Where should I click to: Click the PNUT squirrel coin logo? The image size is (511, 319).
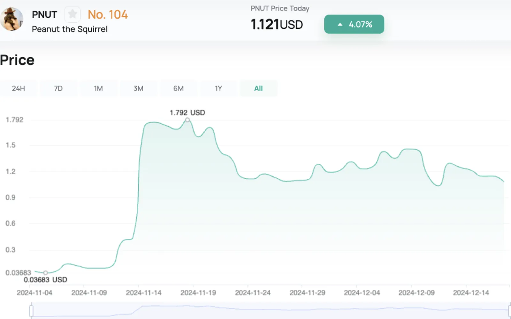[x=11, y=19]
